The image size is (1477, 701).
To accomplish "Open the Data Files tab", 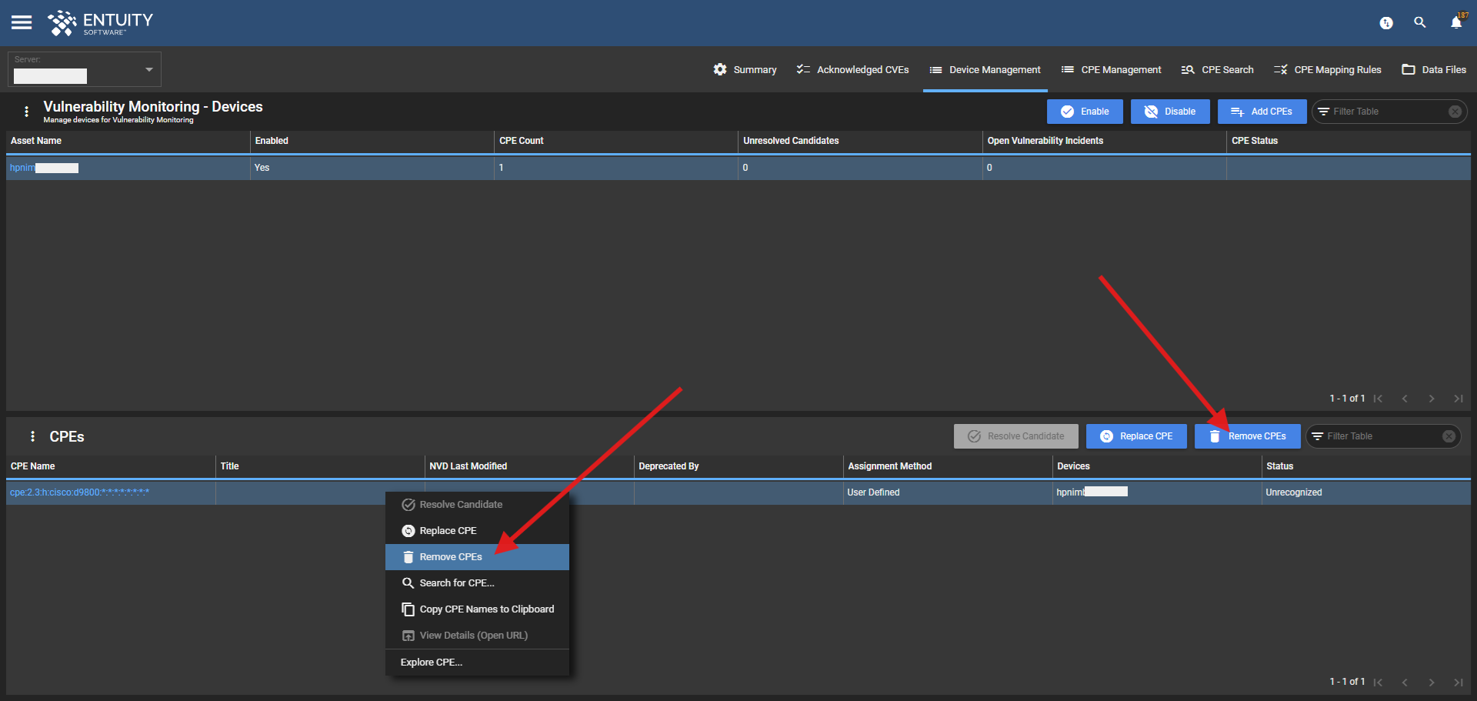I will pyautogui.click(x=1434, y=69).
